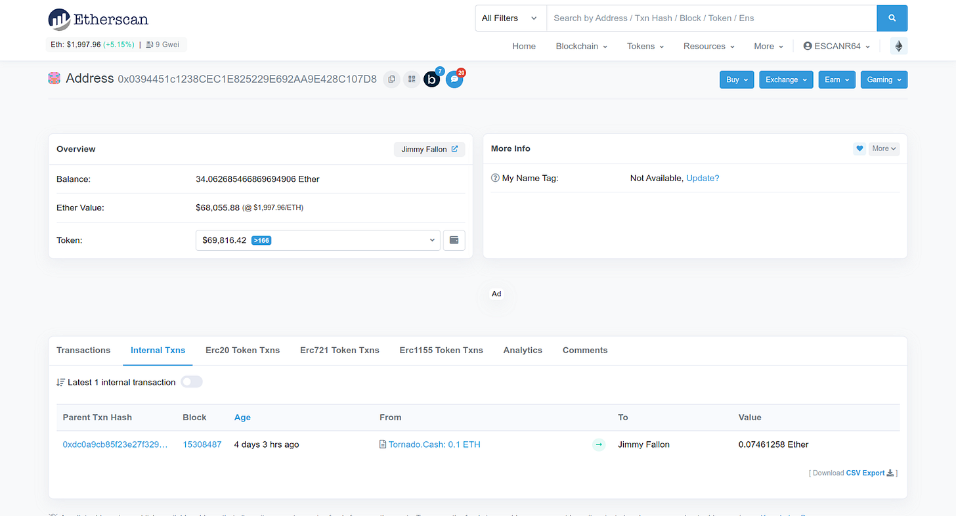Click the Etherscan logo
956x516 pixels.
pos(98,19)
